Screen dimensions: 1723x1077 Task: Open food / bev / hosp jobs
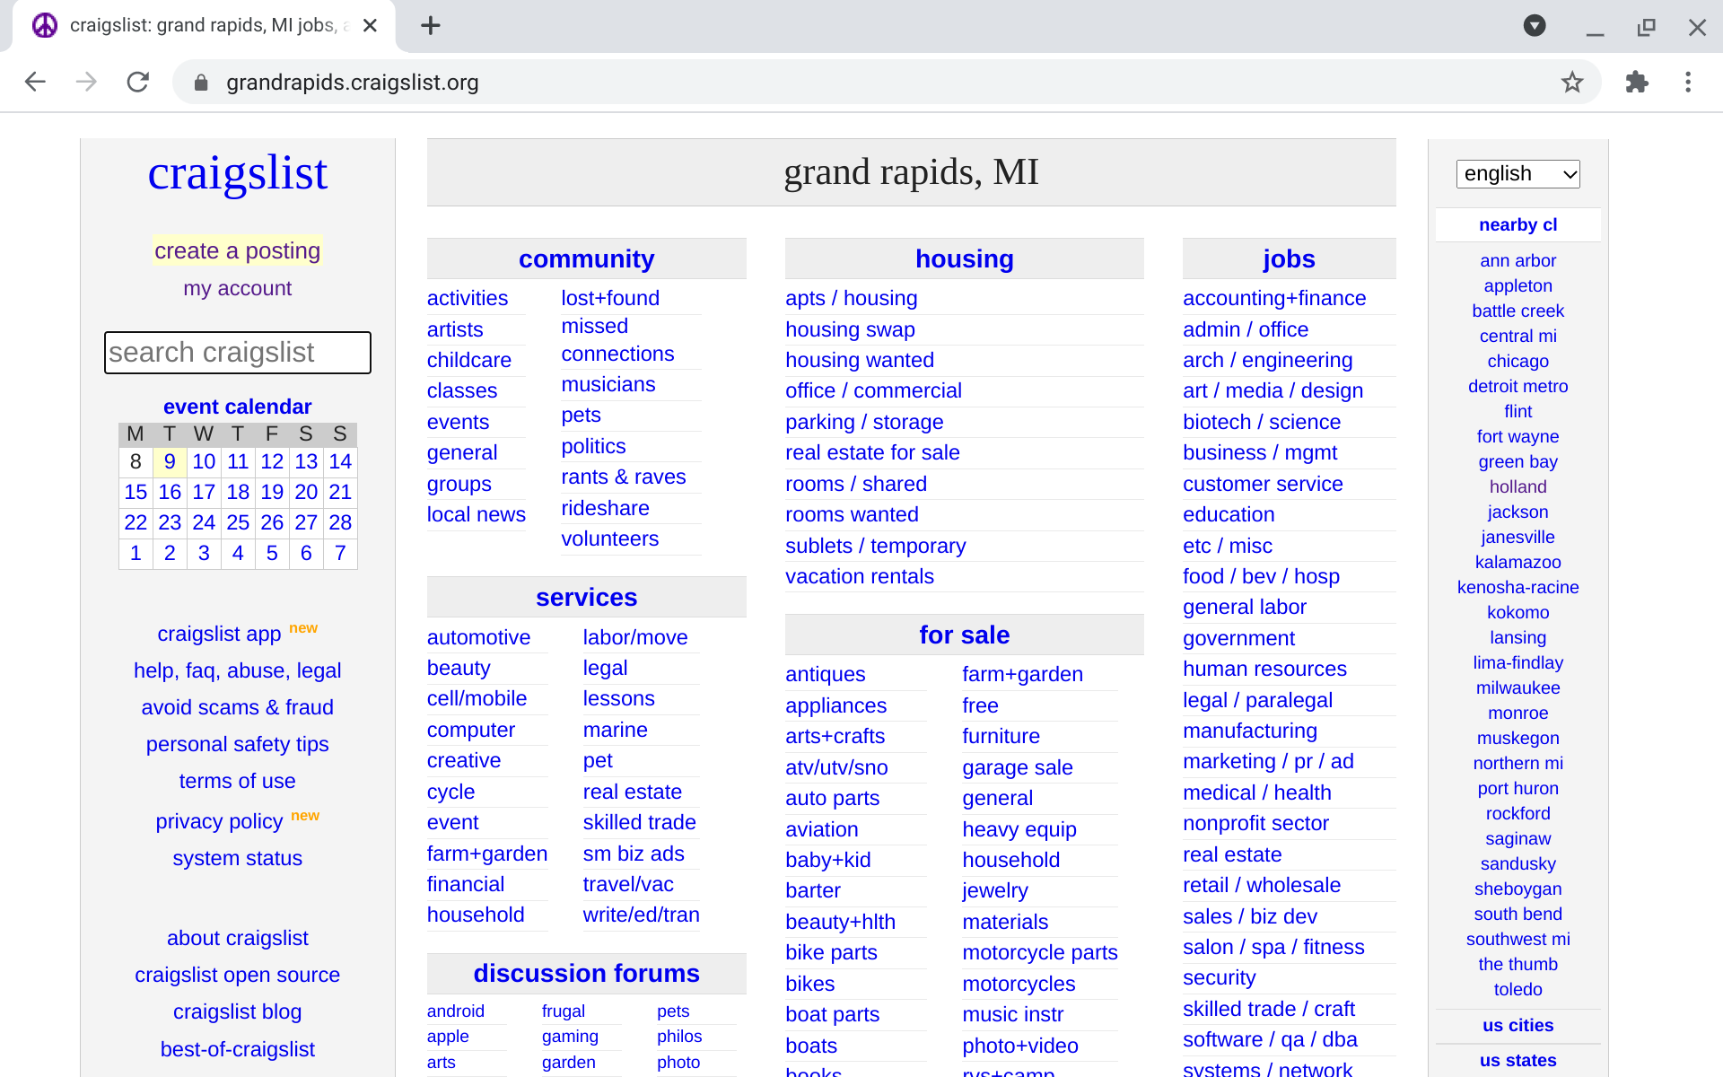point(1261,576)
